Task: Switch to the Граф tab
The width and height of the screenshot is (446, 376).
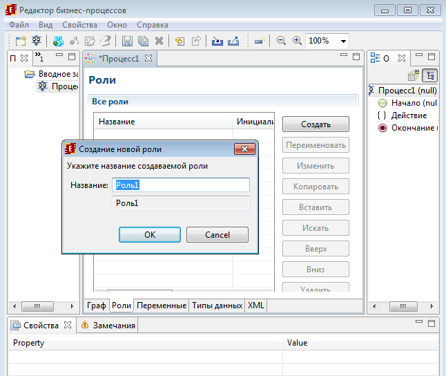Action: coord(97,305)
